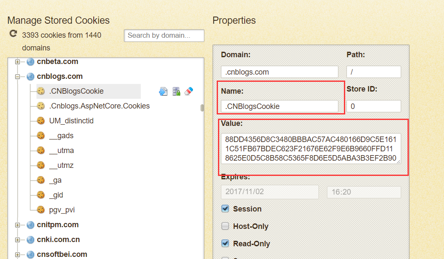Click the eraser delete cookie icon
This screenshot has height=259, width=444.
click(189, 91)
